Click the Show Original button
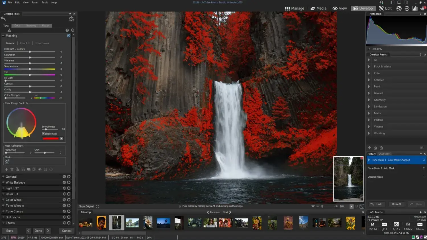The height and width of the screenshot is (240, 427). point(86,206)
